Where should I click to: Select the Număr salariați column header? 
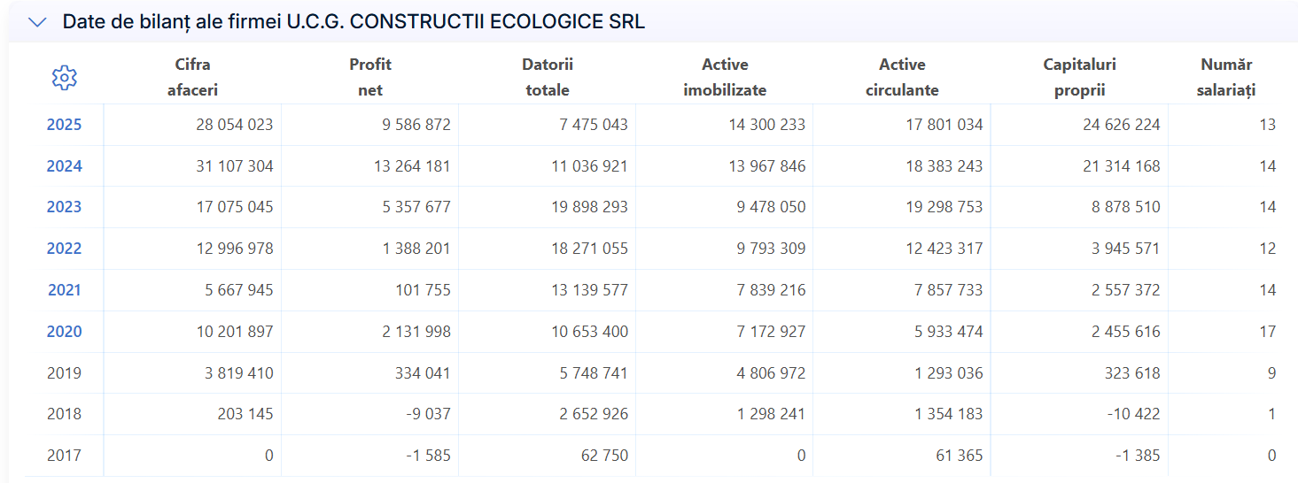(1227, 77)
